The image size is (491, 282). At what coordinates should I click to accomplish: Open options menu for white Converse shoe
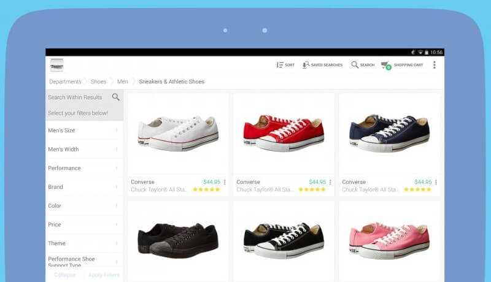(225, 182)
